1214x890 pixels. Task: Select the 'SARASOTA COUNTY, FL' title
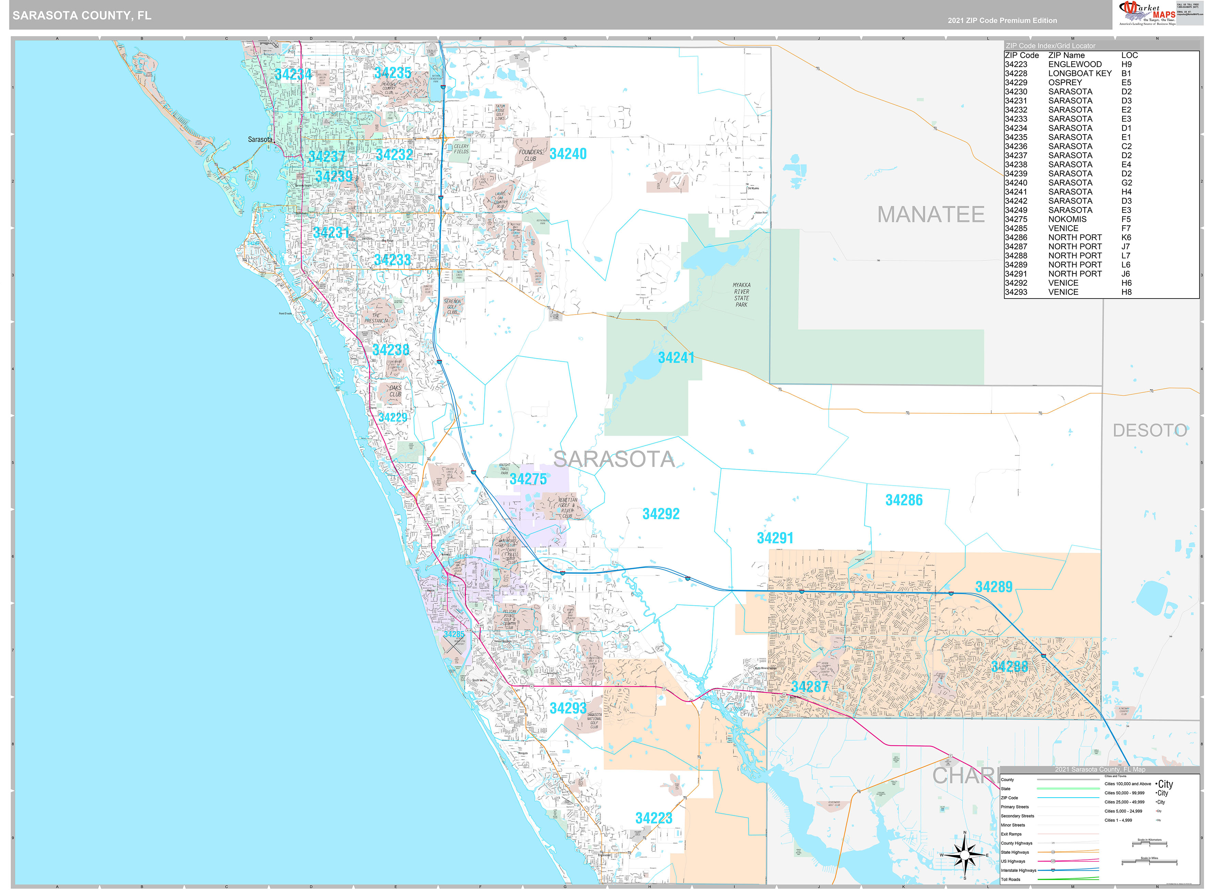pos(82,15)
